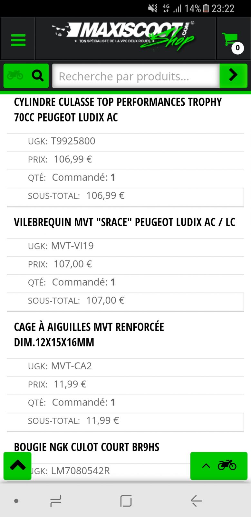This screenshot has width=251, height=517.
Task: Open the shopping cart icon
Action: (x=230, y=39)
